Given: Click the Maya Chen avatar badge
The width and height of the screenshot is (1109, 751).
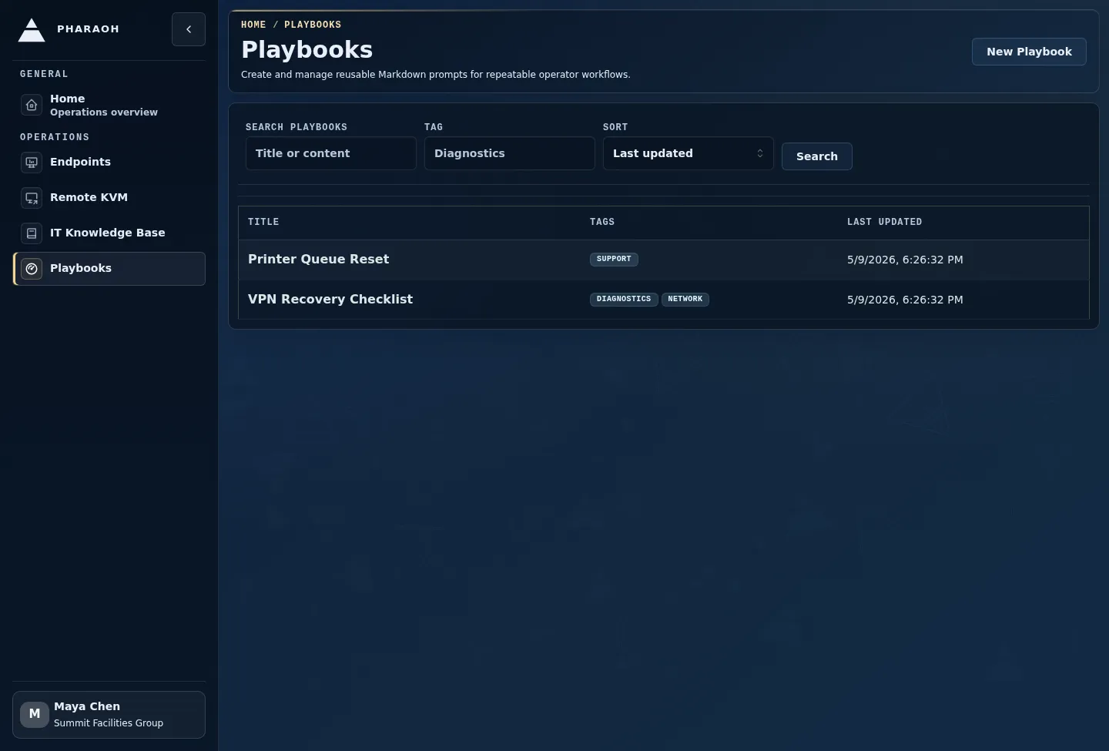Looking at the screenshot, I should pyautogui.click(x=35, y=715).
